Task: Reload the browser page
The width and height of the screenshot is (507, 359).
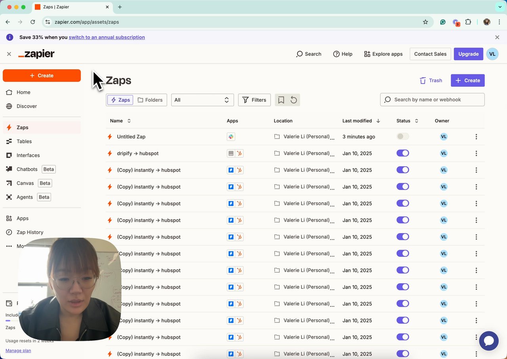Action: point(33,22)
